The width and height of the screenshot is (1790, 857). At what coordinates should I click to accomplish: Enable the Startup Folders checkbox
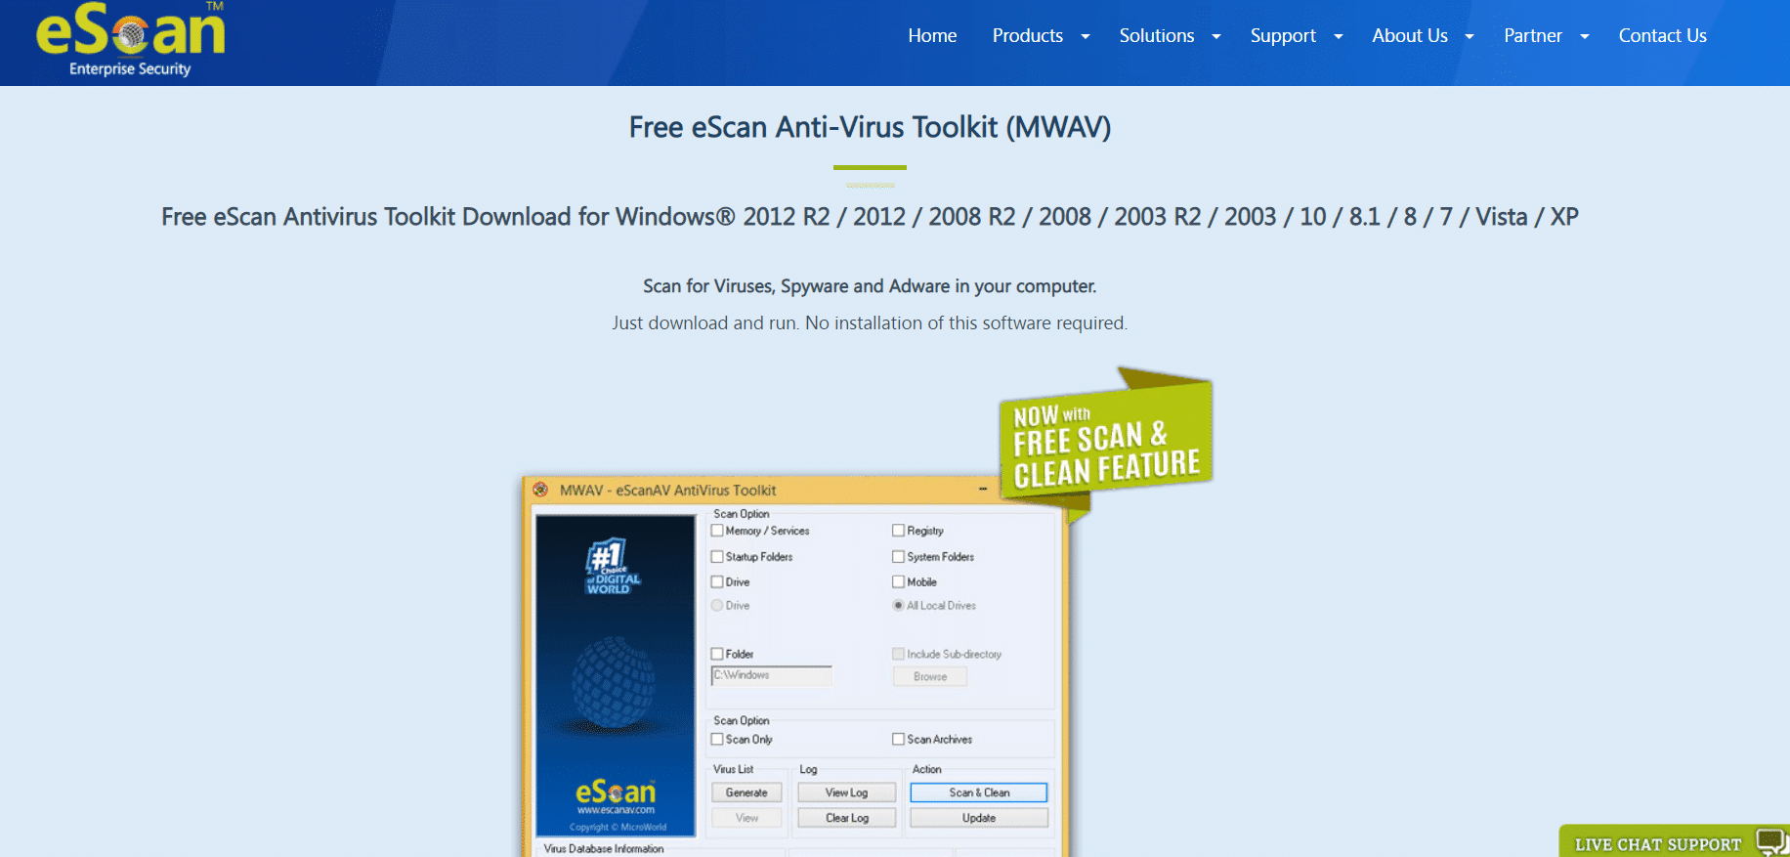pos(717,557)
